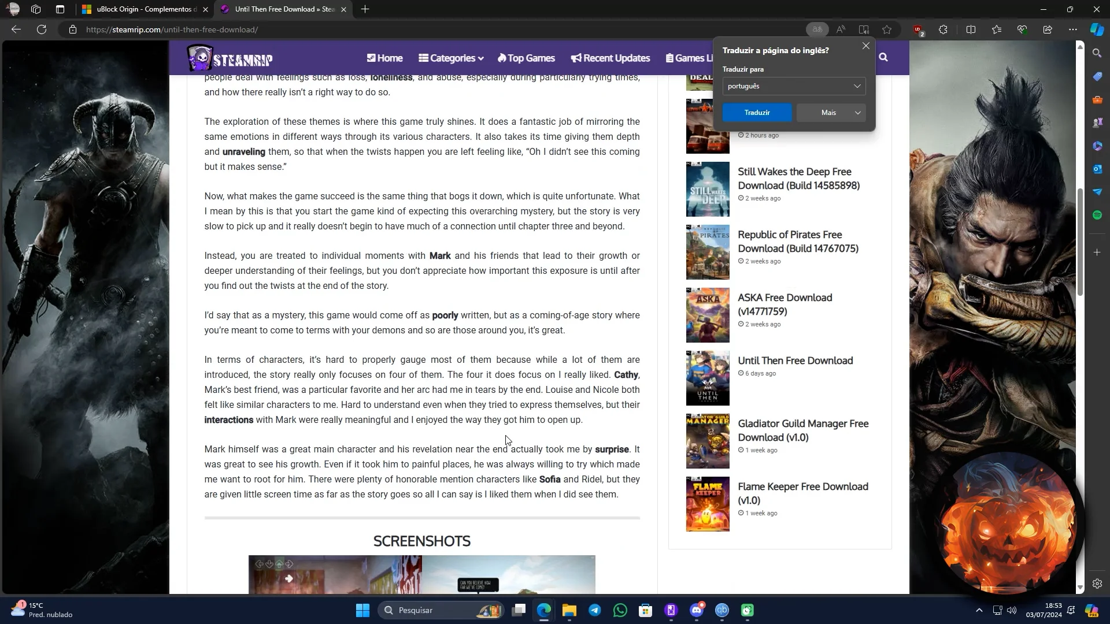Viewport: 1110px width, 624px height.
Task: Open the Home menu item
Action: (x=384, y=58)
